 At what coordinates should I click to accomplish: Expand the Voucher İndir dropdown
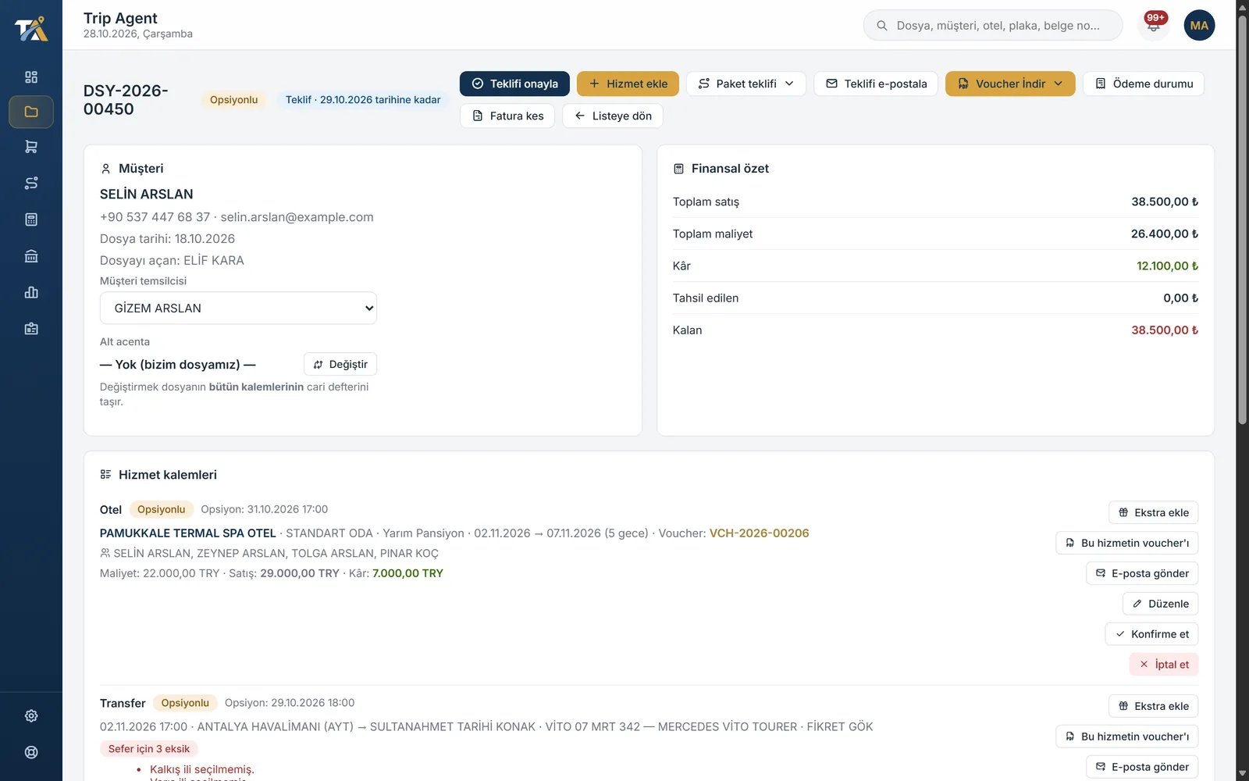point(1010,84)
